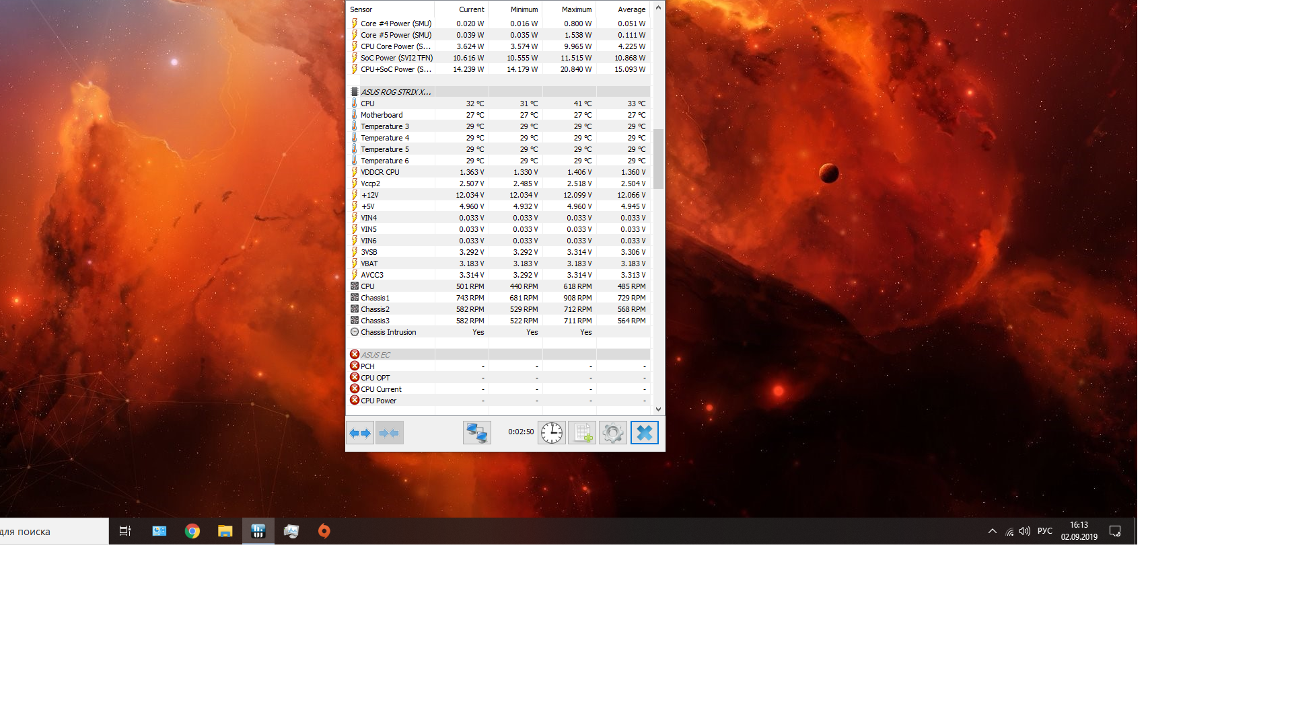Open Task View in the taskbar
The image size is (1292, 726).
tap(125, 531)
